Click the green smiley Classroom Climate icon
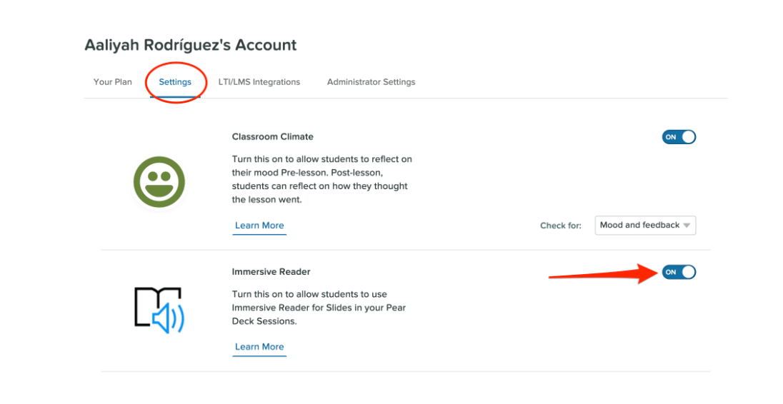Viewport: 783px width, 404px height. pos(159,182)
